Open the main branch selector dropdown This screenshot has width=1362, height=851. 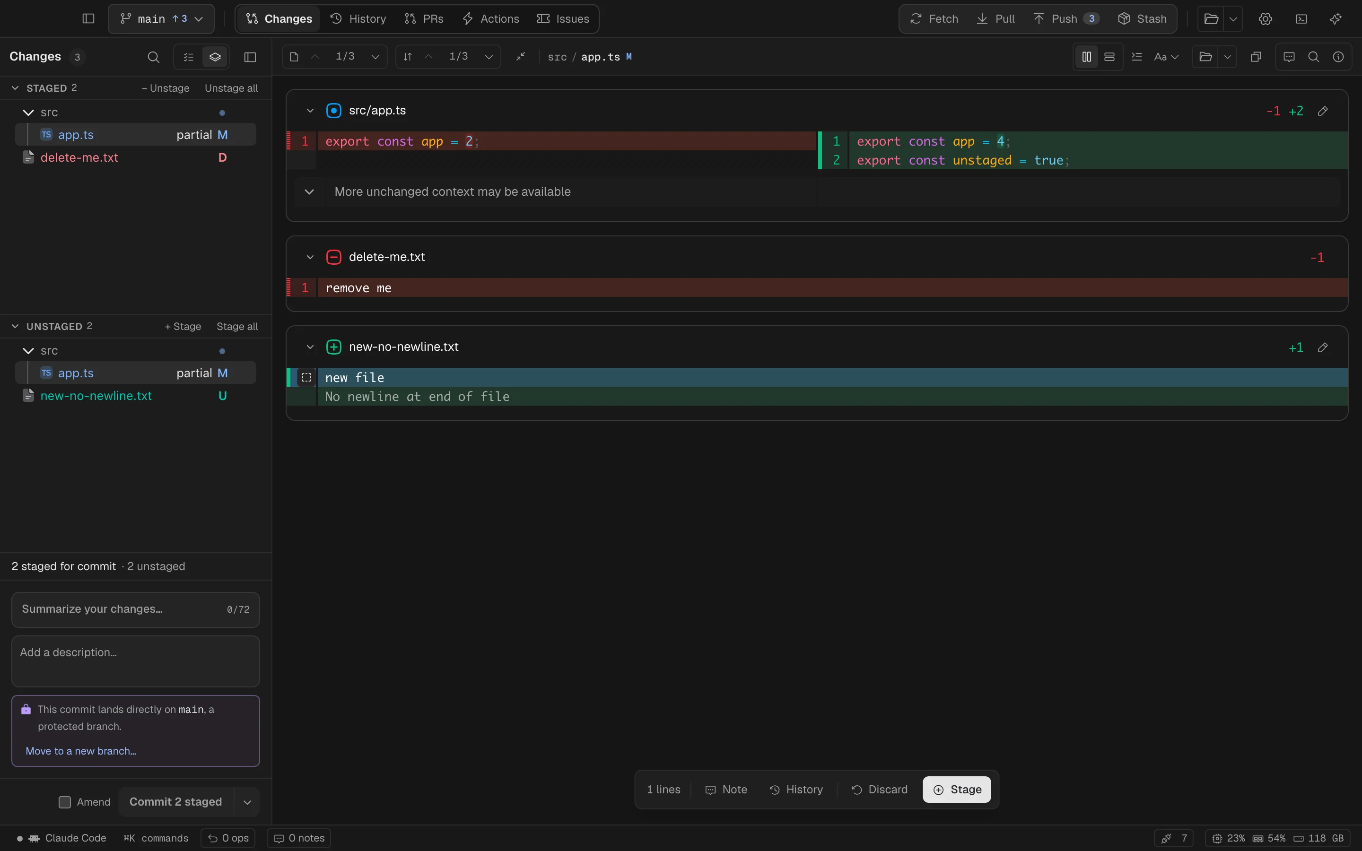161,18
